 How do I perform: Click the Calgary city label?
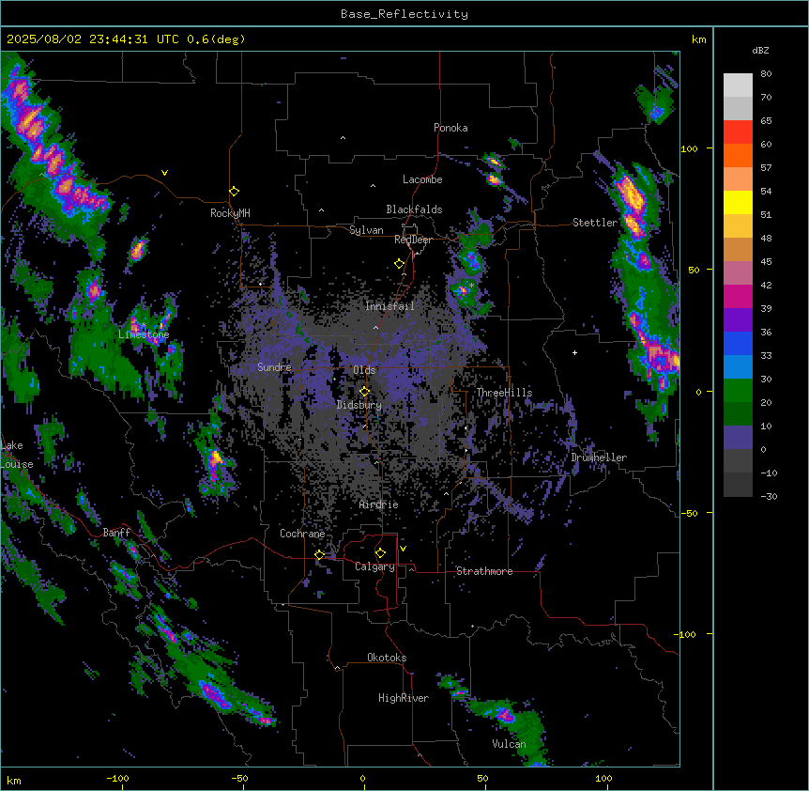(374, 566)
